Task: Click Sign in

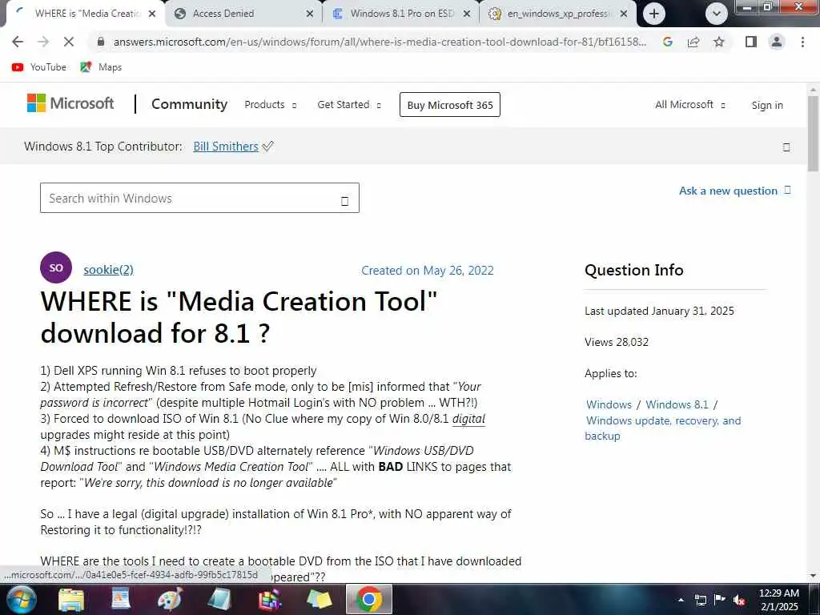Action: pos(767,105)
